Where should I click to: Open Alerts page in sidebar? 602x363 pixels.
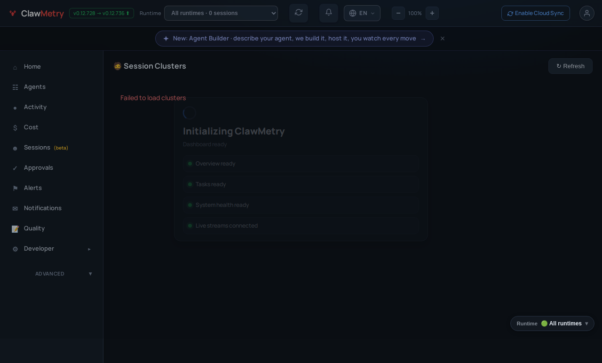click(52, 188)
